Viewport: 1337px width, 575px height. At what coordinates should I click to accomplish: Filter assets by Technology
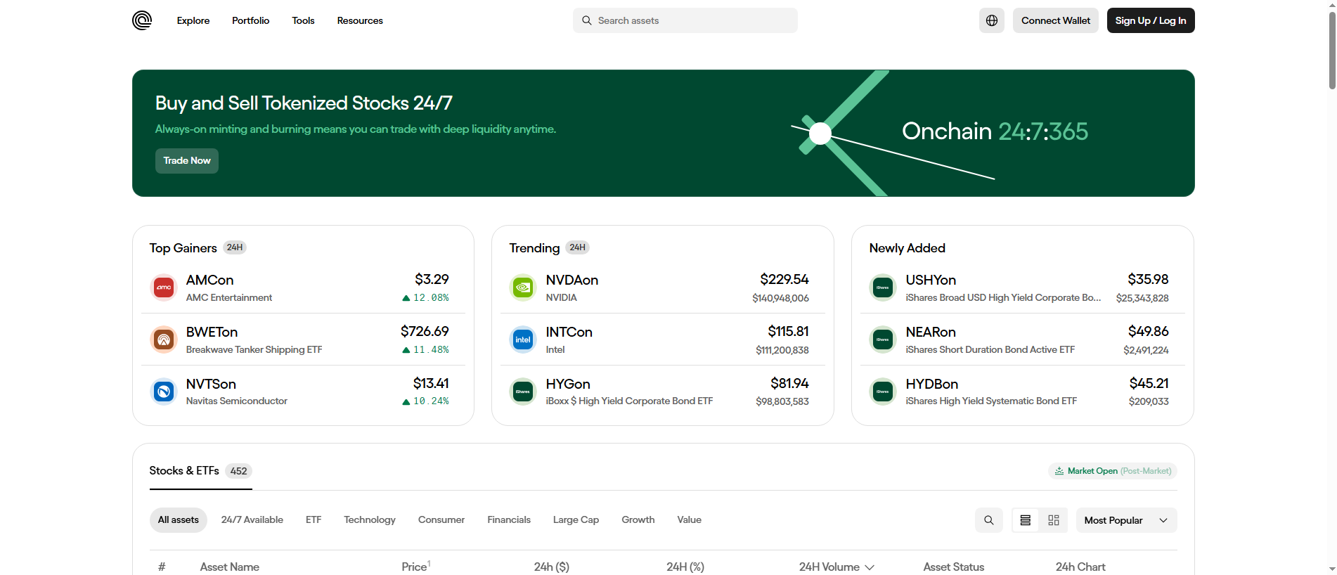(370, 520)
